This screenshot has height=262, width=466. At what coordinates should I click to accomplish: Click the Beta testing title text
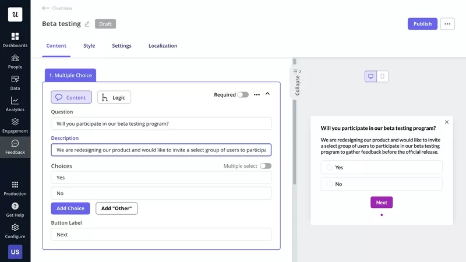61,24
